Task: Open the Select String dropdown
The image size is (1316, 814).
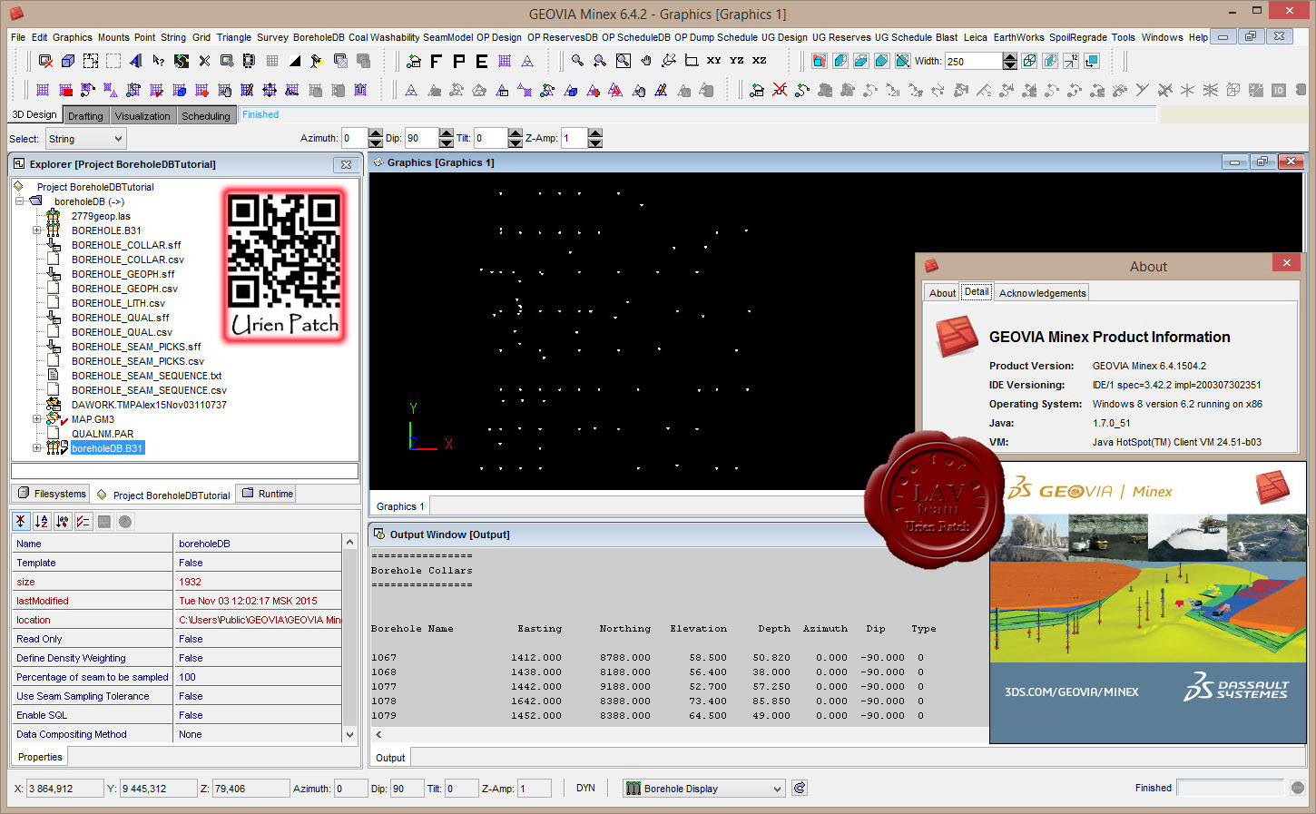Action: coord(85,139)
